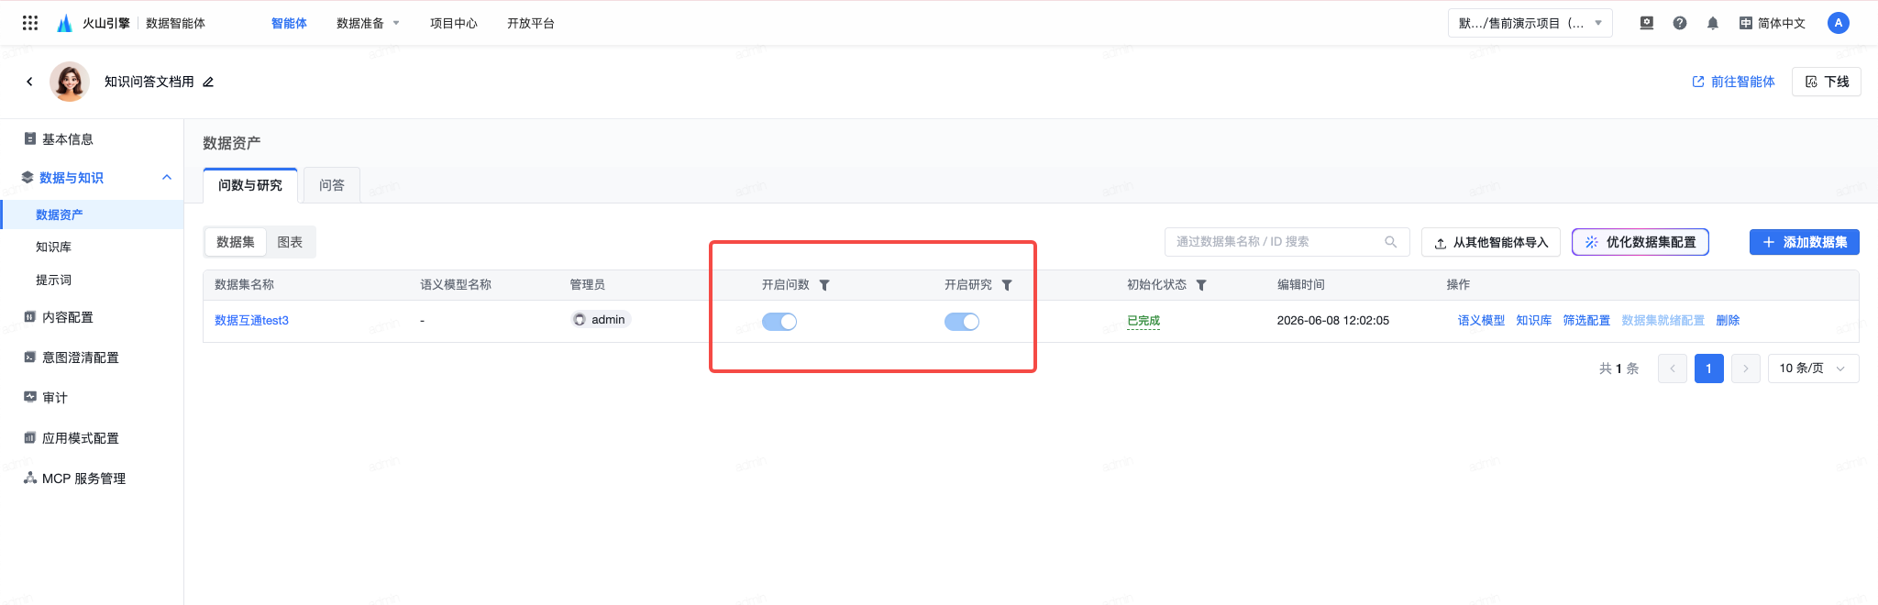The height and width of the screenshot is (605, 1878).
Task: Collapse the 数据与知识 sidebar section
Action: (167, 178)
